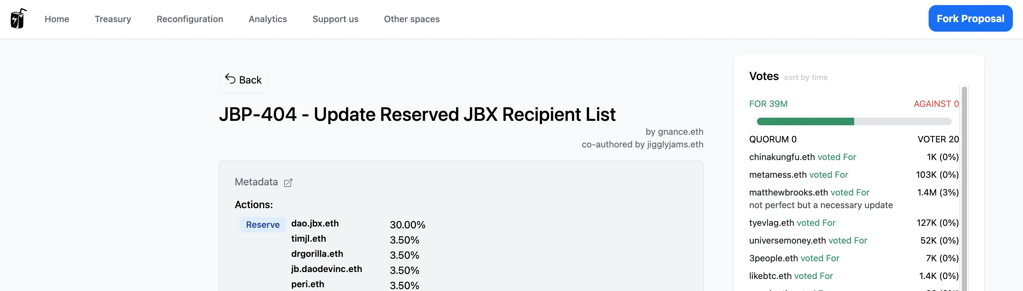Change vote sorting with sort by time
Viewport: 1023px width, 291px height.
[805, 77]
